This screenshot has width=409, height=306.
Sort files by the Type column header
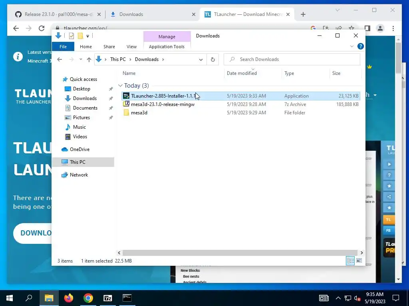[289, 73]
